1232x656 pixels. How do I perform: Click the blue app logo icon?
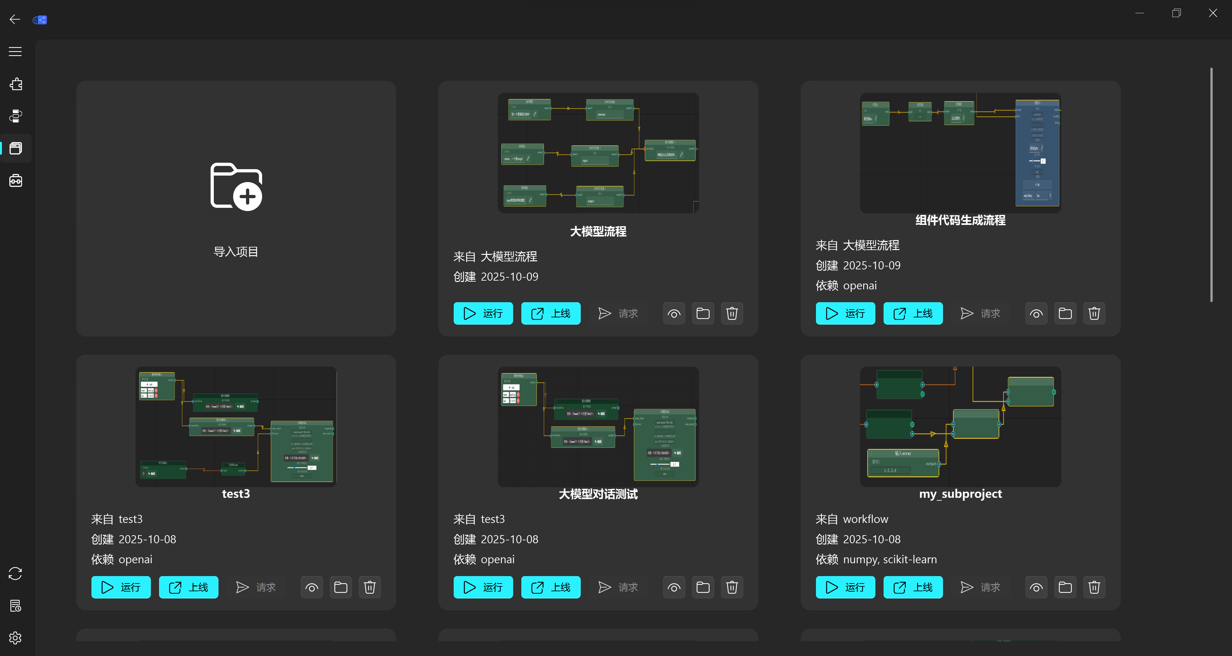(40, 20)
